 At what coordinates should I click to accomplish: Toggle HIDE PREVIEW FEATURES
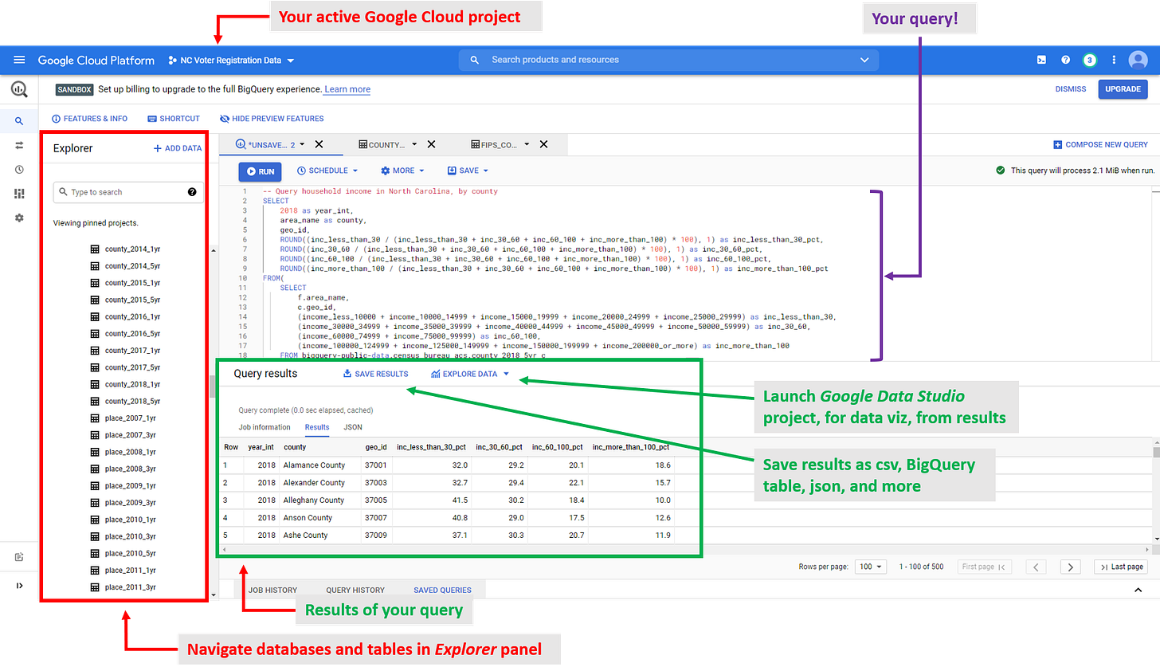pos(272,119)
